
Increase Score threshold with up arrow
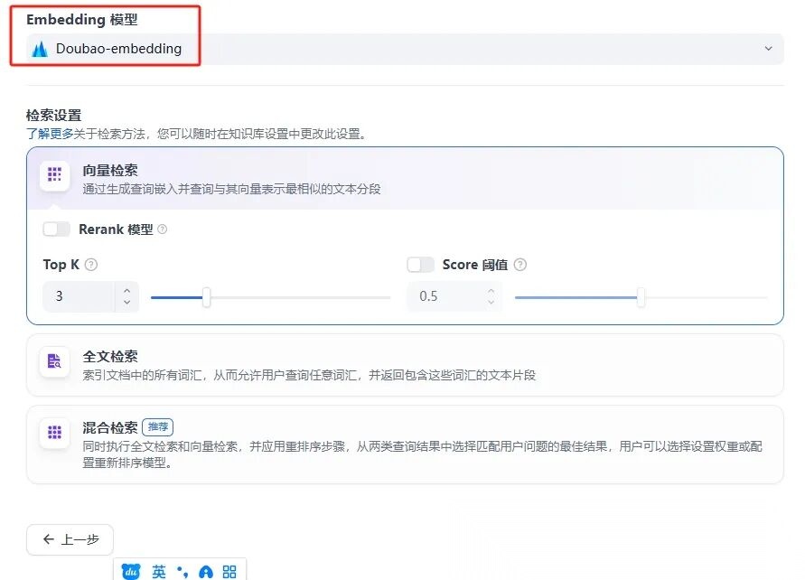(x=491, y=291)
